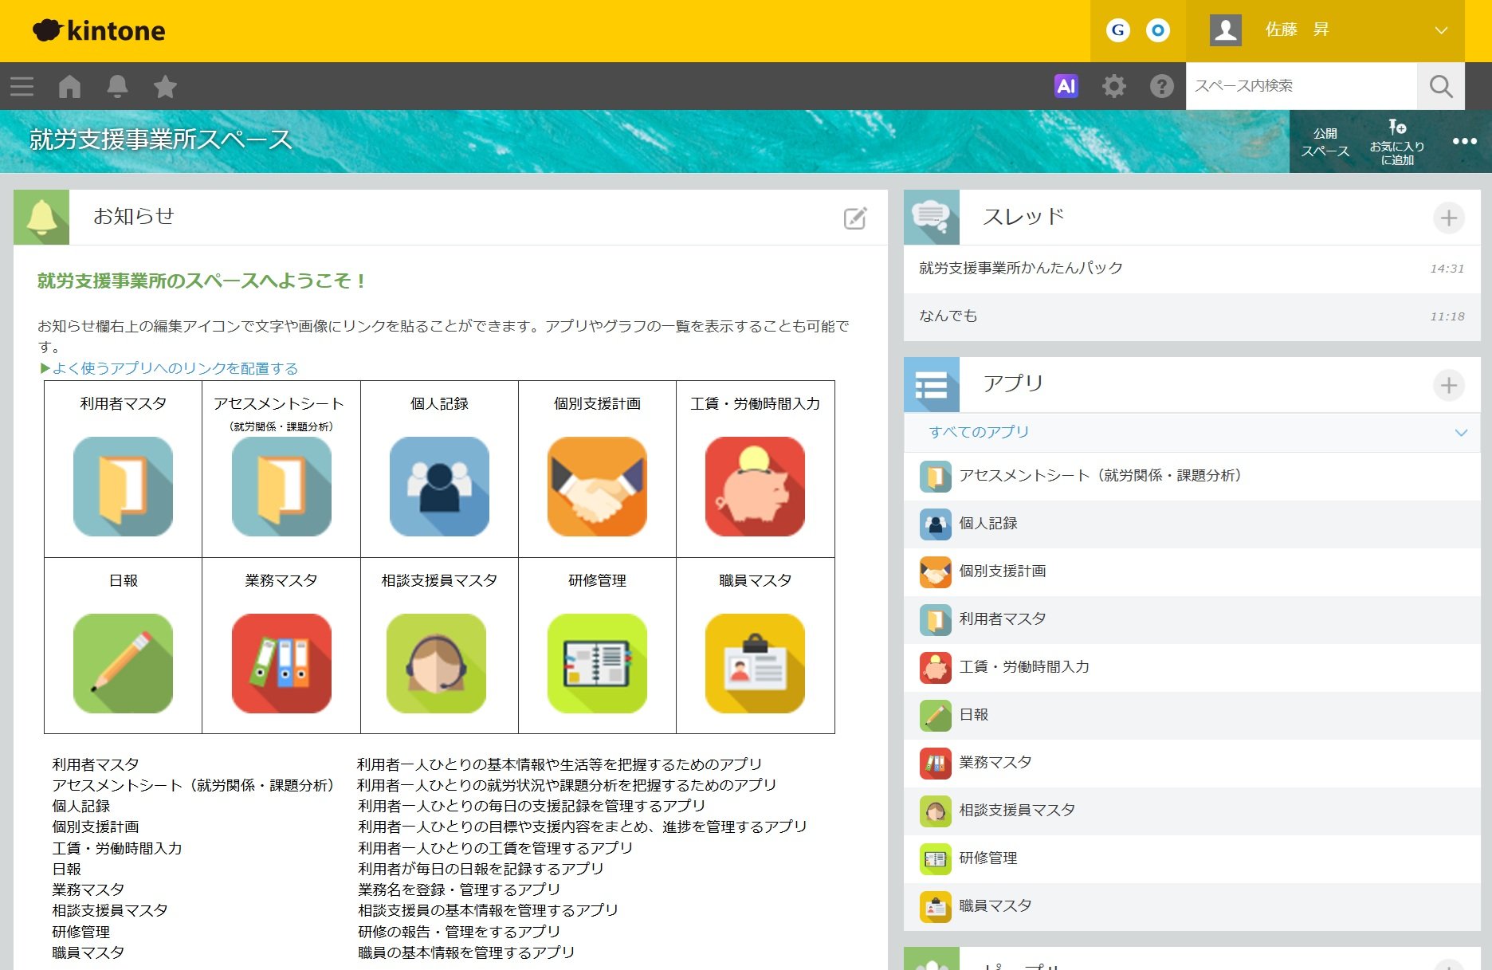This screenshot has height=970, width=1492.
Task: Click the スペース内検索 search field
Action: (x=1301, y=86)
